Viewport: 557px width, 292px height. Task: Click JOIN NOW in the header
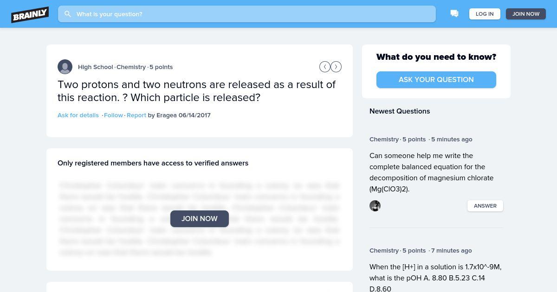tap(526, 14)
